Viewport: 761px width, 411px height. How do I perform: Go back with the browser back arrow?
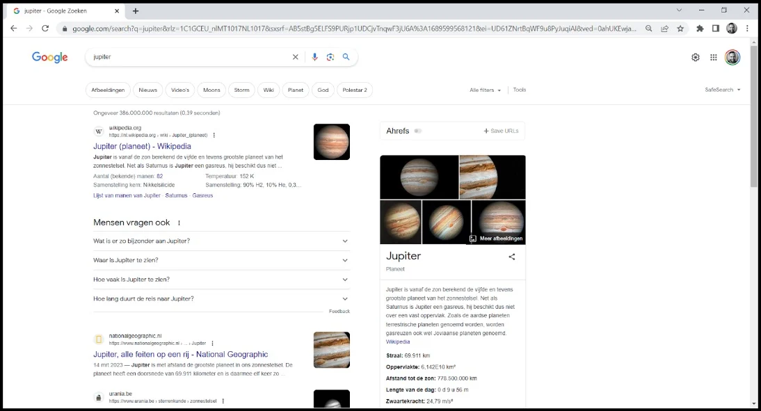point(14,29)
